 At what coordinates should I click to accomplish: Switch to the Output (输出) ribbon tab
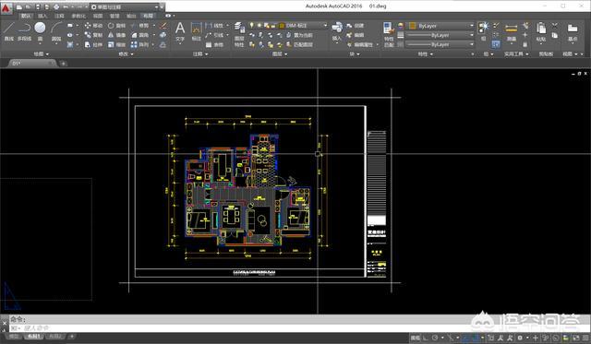[x=131, y=16]
